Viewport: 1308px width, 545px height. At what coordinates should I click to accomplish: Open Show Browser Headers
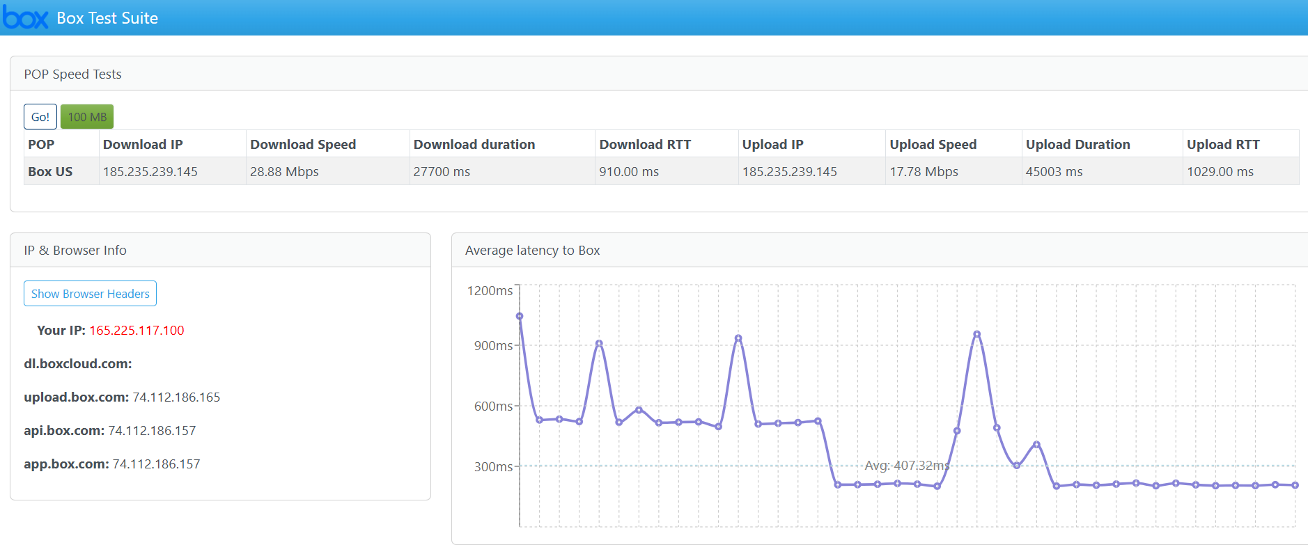(x=91, y=294)
